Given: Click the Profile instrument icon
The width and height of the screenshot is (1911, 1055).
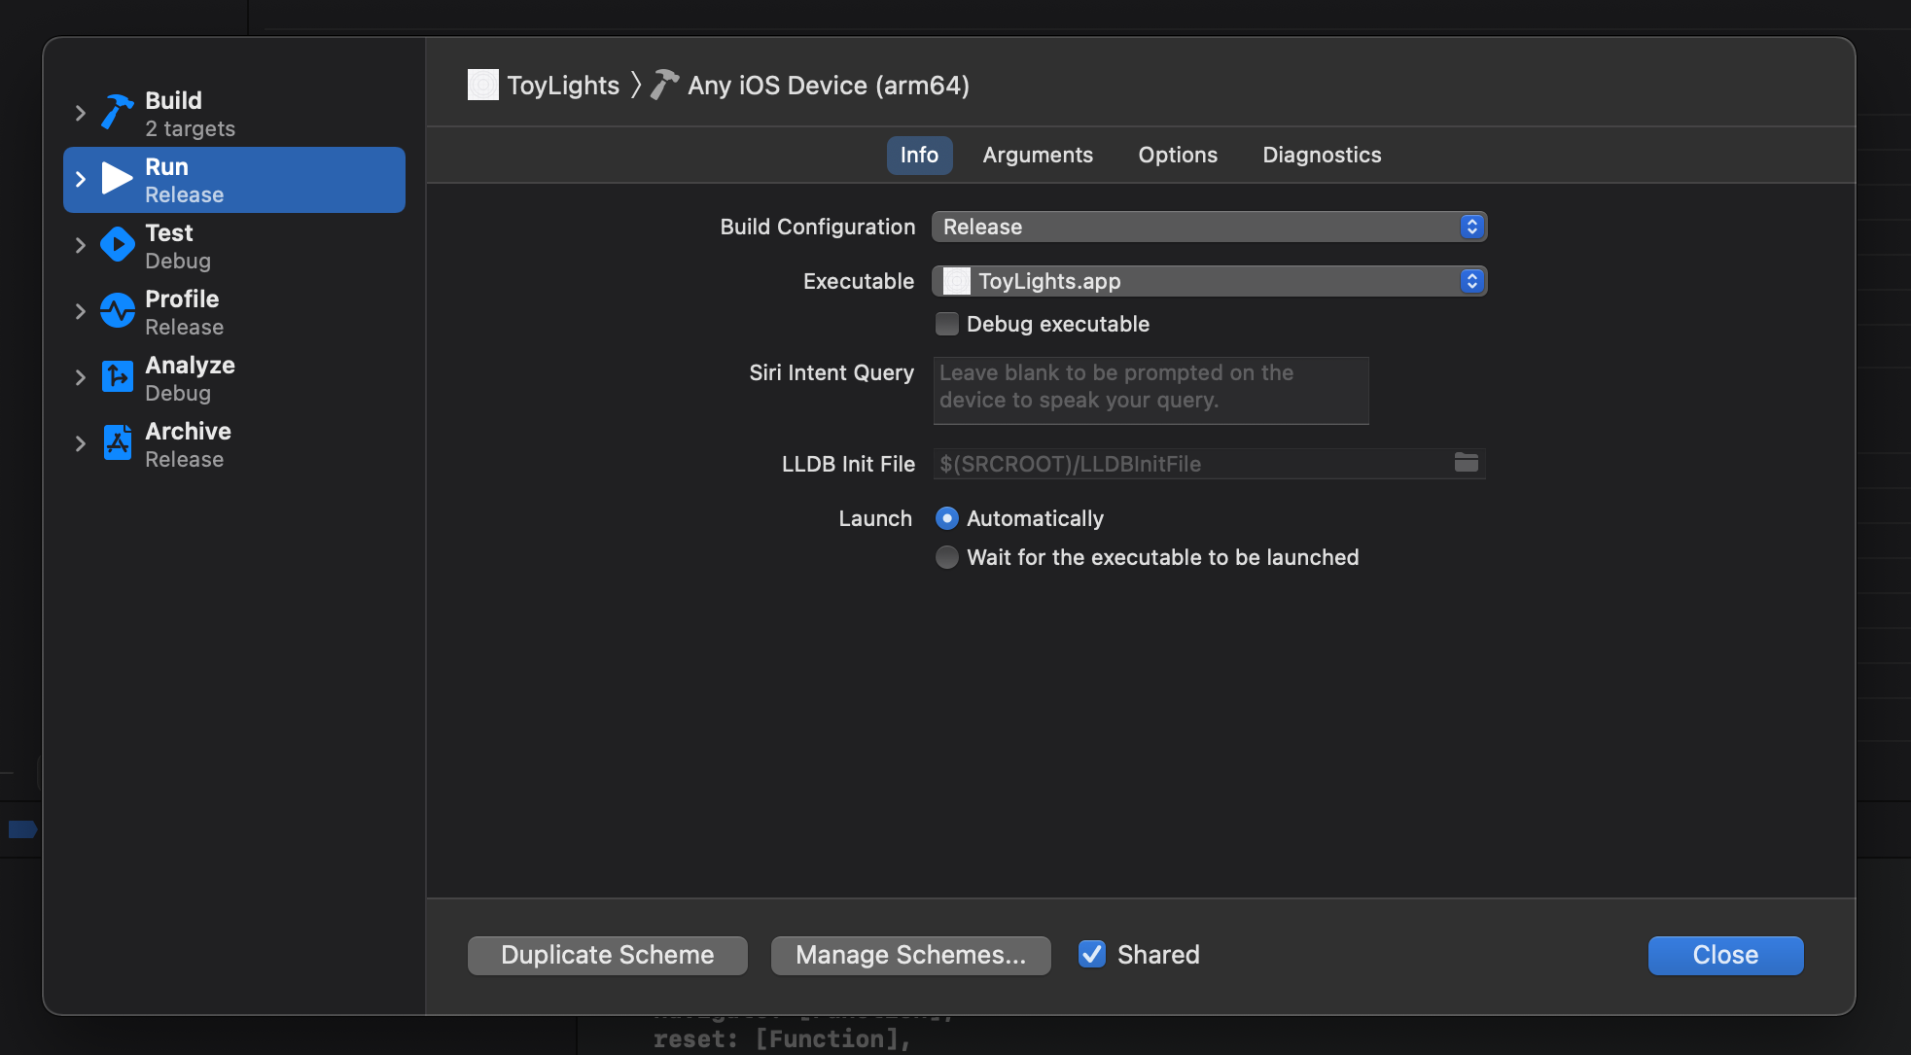Looking at the screenshot, I should pyautogui.click(x=118, y=311).
